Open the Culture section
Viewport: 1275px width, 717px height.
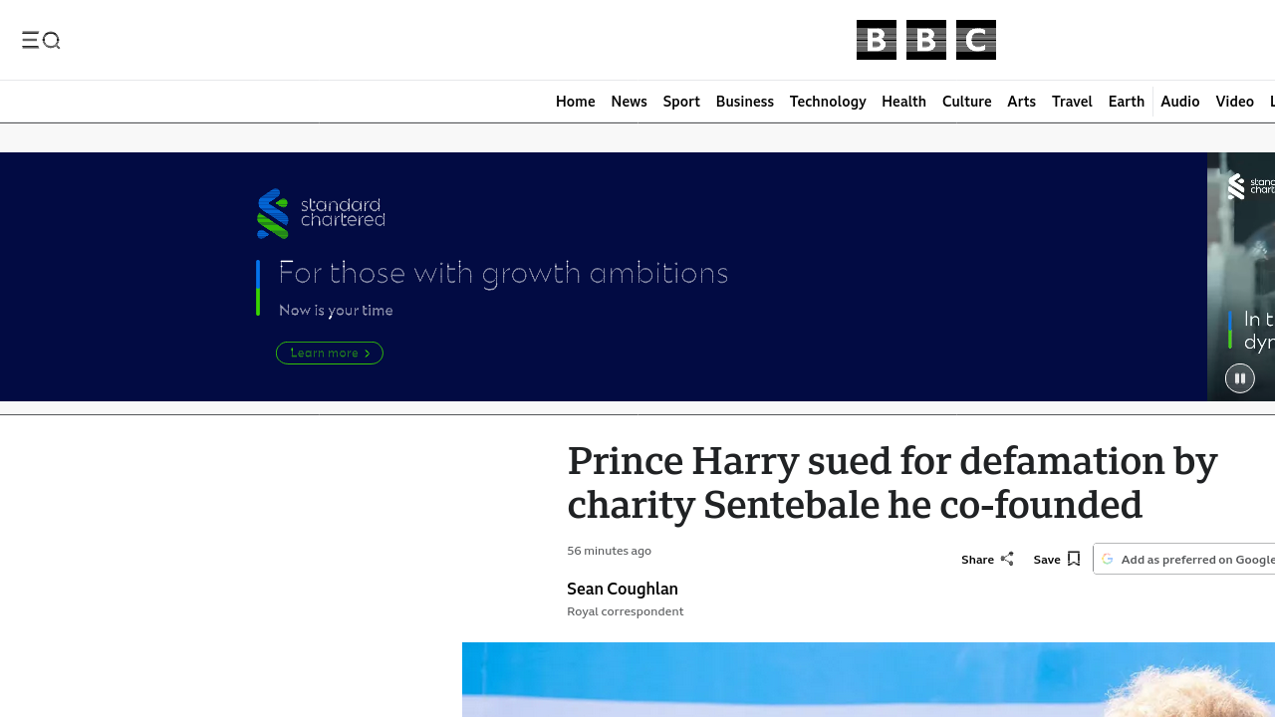pos(966,102)
